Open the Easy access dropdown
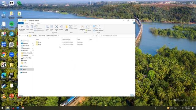The height and width of the screenshot is (110, 196). coord(74,28)
